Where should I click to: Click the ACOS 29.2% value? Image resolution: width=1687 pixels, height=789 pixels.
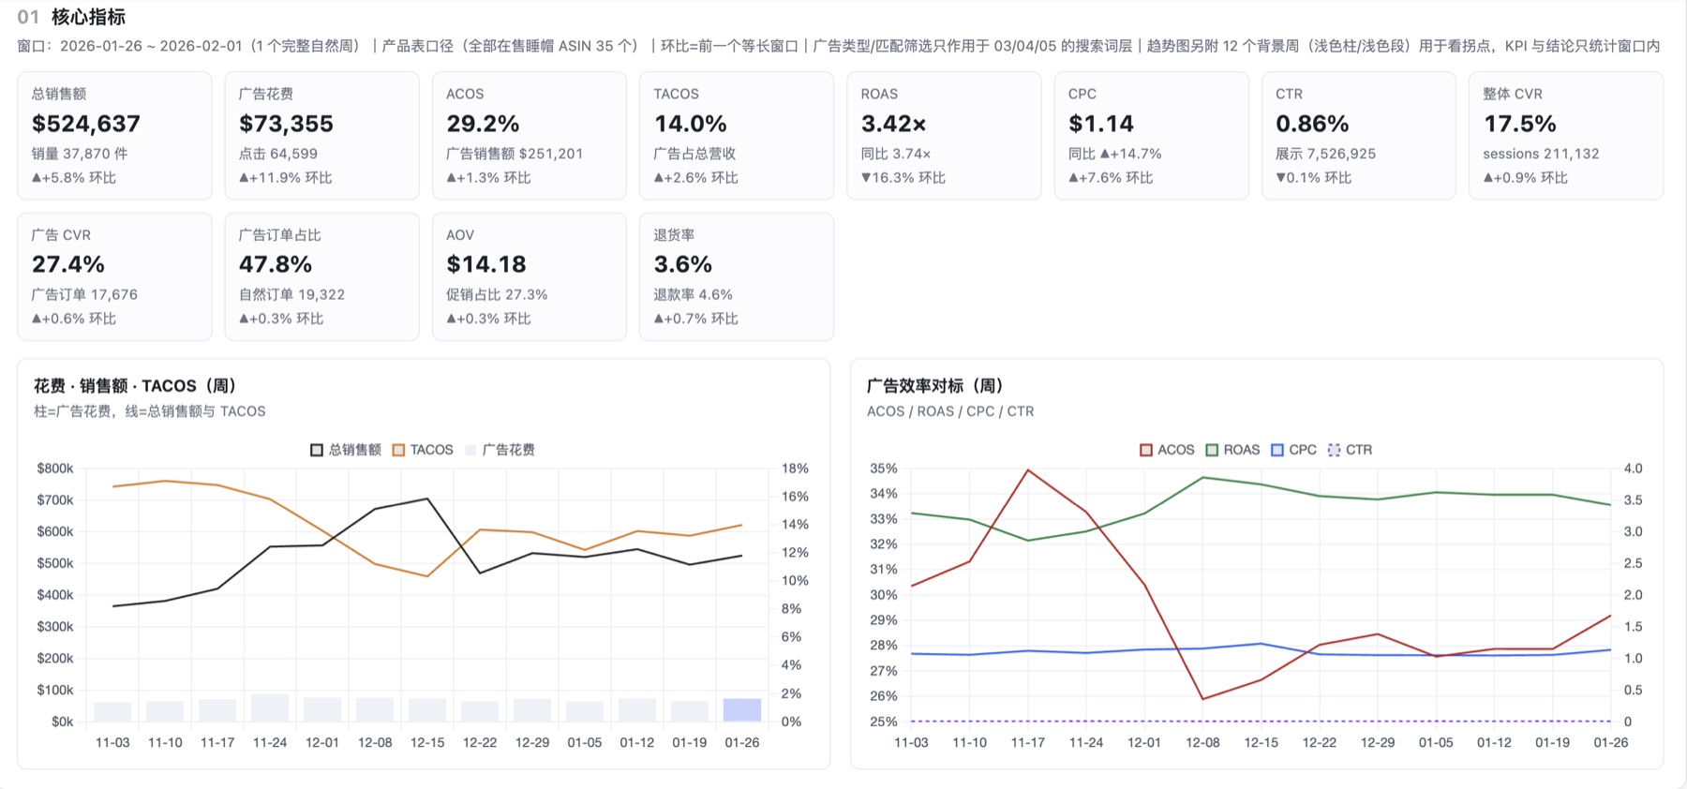[483, 124]
